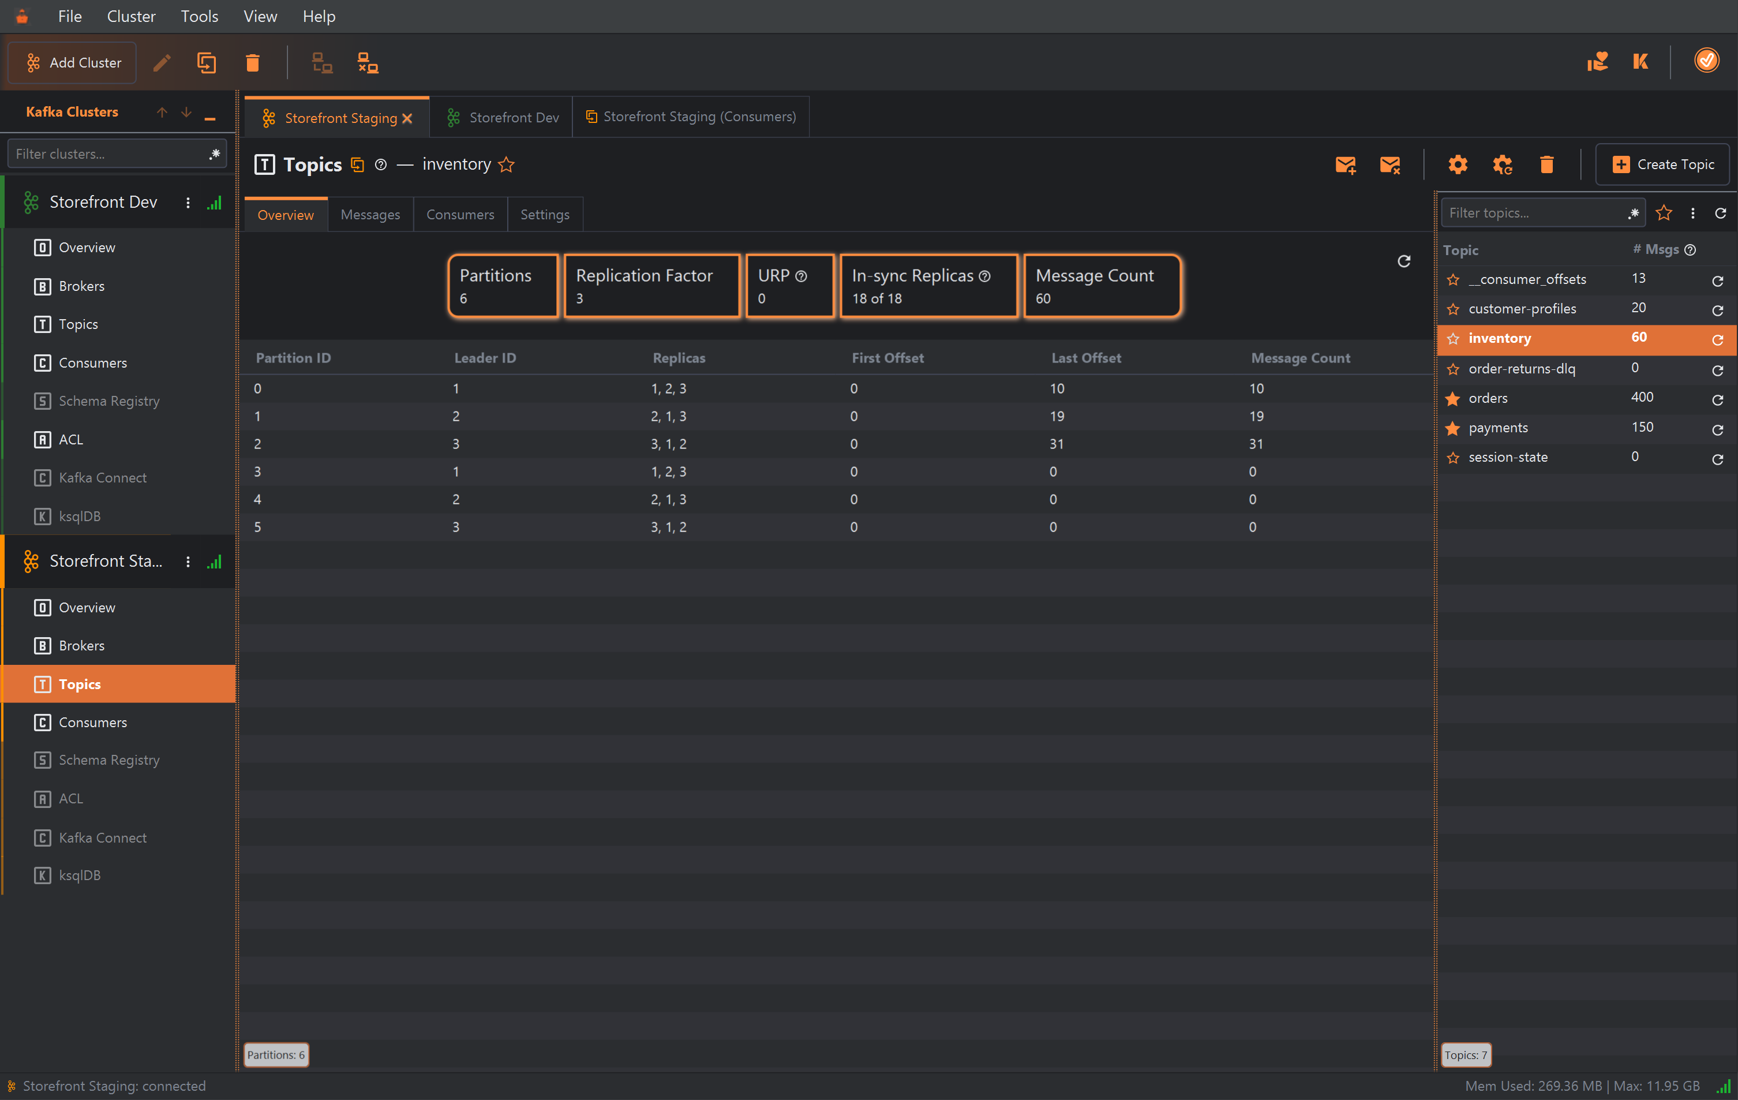
Task: Click the clear messages envelope icon
Action: pos(1390,164)
